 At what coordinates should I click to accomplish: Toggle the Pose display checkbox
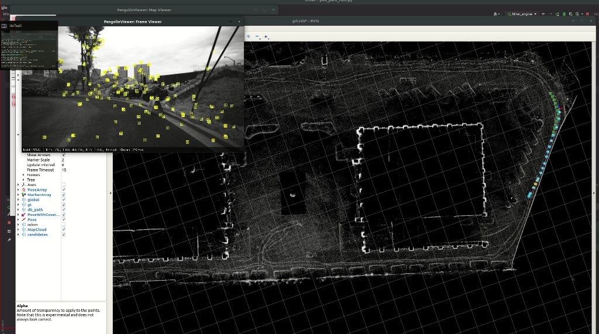click(x=63, y=220)
